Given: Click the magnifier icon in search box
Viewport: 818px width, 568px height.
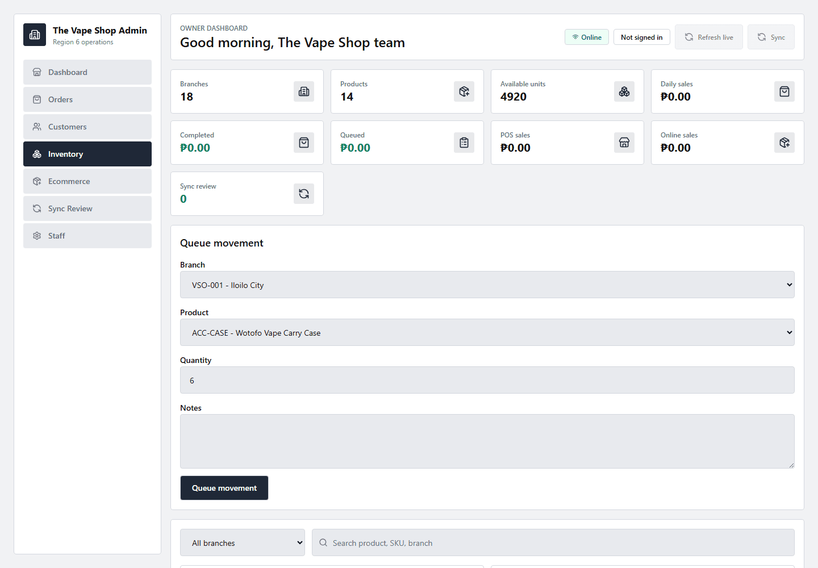Looking at the screenshot, I should 323,542.
